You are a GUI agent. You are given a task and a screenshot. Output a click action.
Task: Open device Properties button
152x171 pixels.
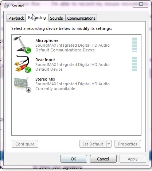(128, 144)
